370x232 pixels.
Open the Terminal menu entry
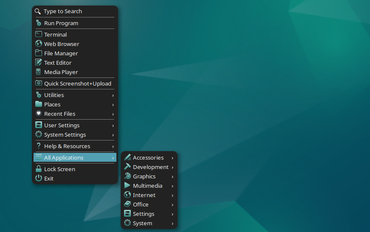click(x=75, y=34)
